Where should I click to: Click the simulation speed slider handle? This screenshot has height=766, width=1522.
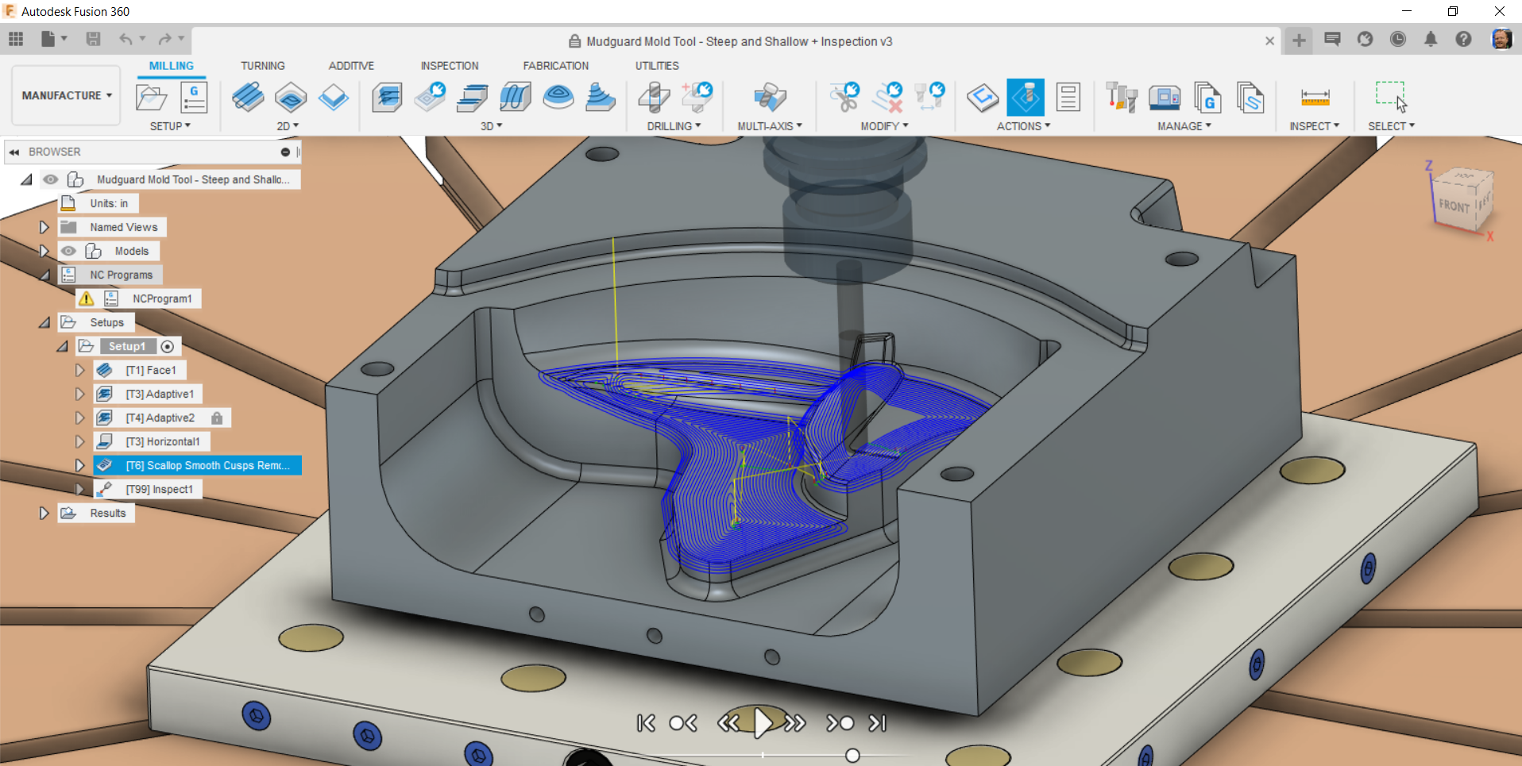point(852,756)
